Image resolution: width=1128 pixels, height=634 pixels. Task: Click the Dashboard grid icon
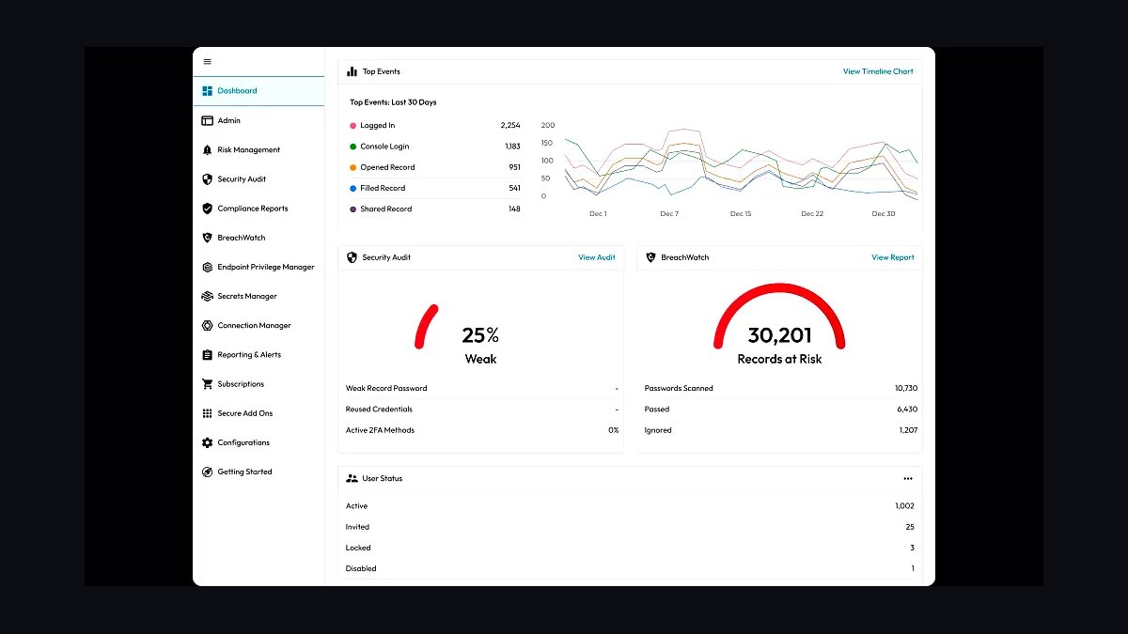[208, 91]
